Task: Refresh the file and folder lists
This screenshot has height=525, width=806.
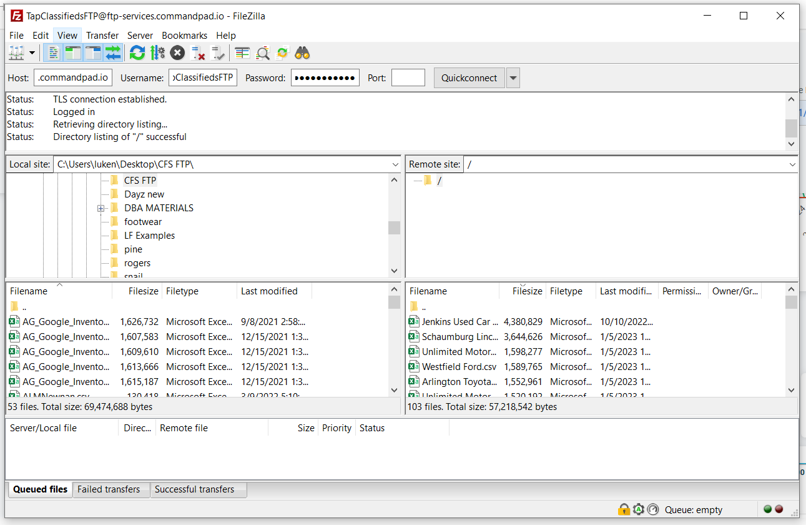Action: [x=137, y=53]
